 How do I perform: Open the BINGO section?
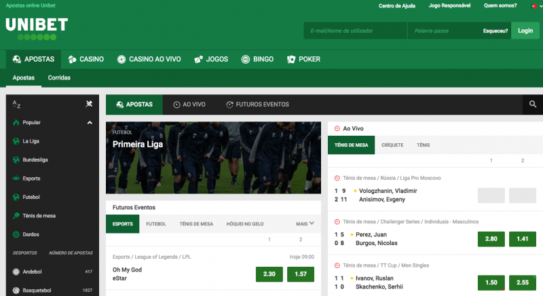tap(257, 59)
